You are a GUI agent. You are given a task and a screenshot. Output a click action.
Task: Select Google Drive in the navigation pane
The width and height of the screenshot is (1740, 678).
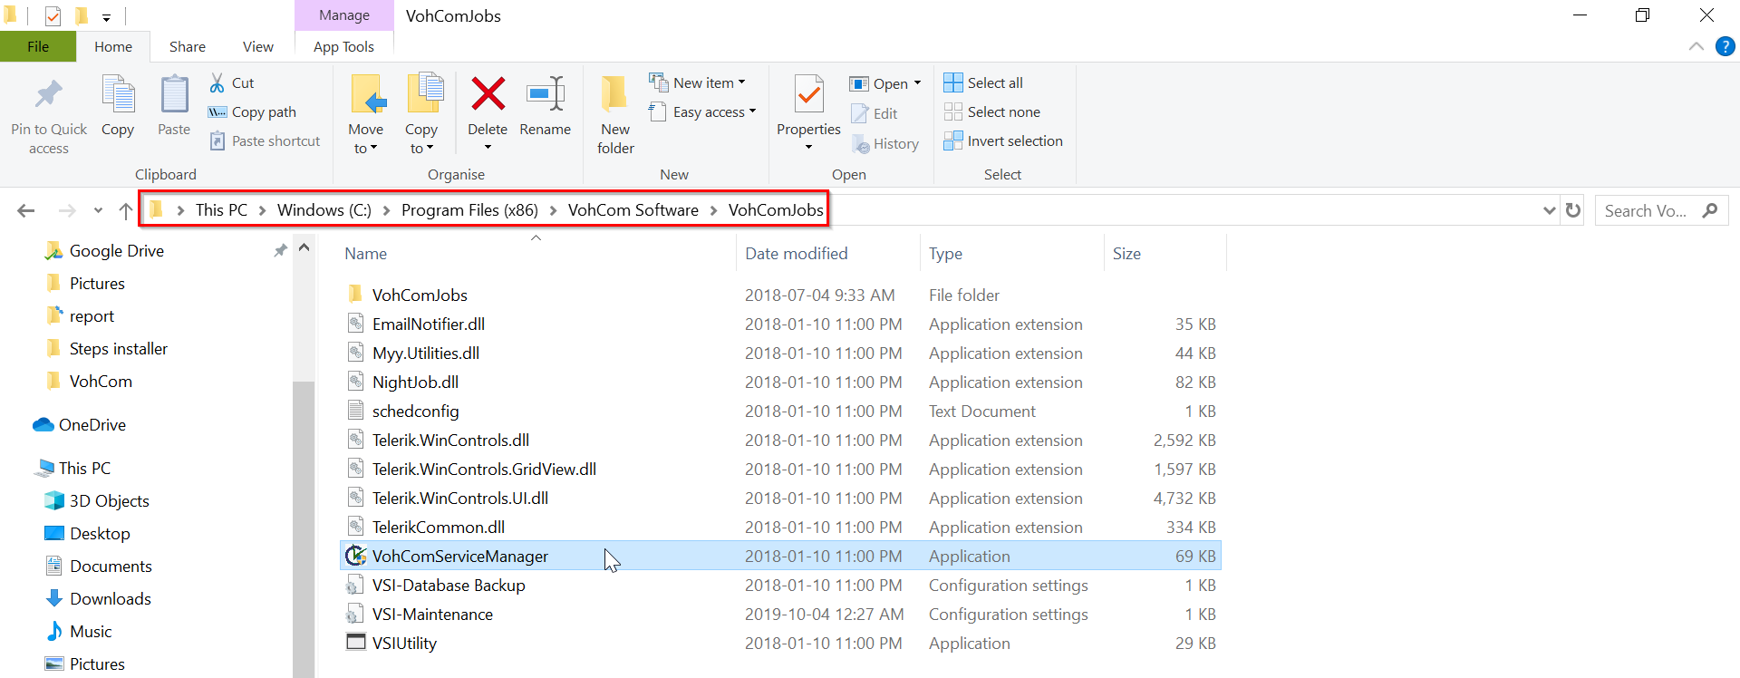tap(117, 251)
